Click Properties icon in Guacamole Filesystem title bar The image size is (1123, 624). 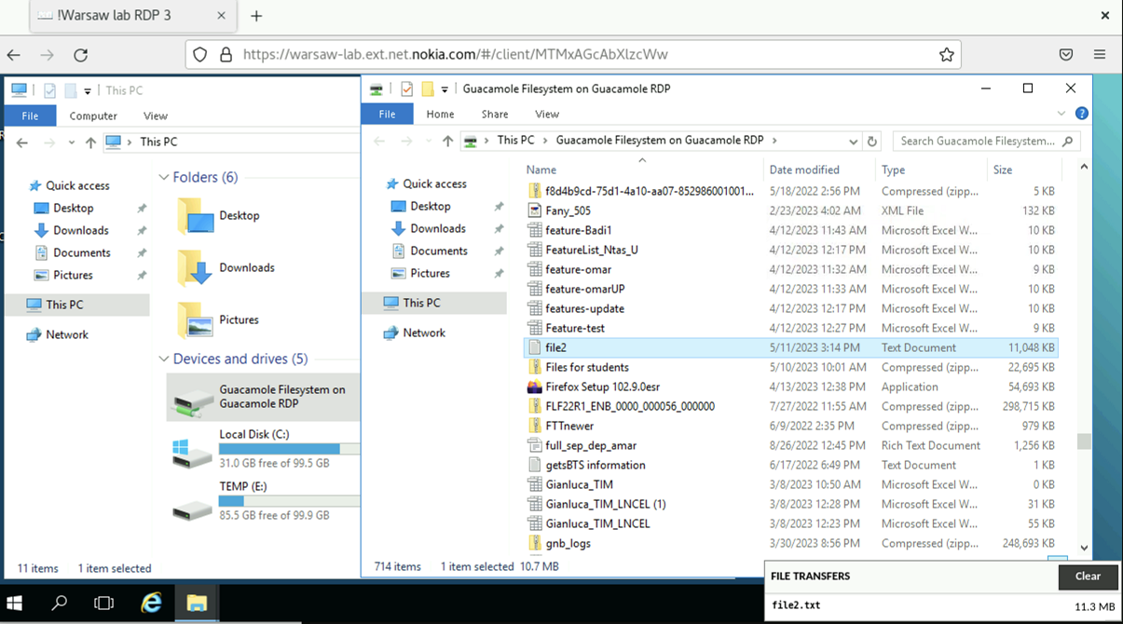tap(406, 89)
